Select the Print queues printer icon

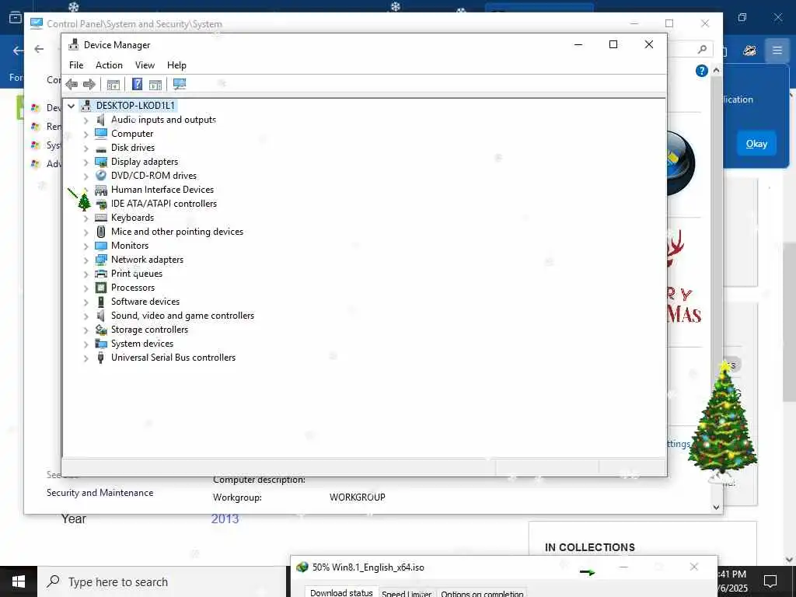[x=101, y=274]
